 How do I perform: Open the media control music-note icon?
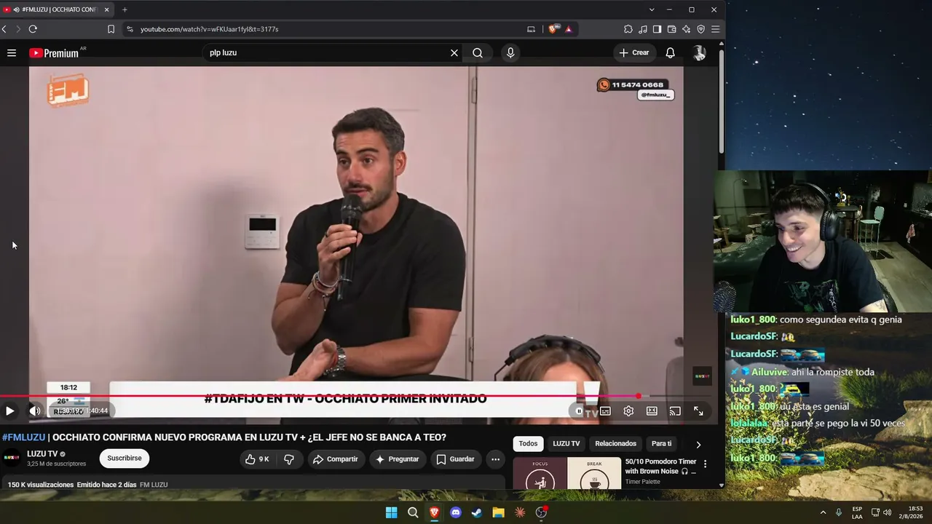click(643, 29)
